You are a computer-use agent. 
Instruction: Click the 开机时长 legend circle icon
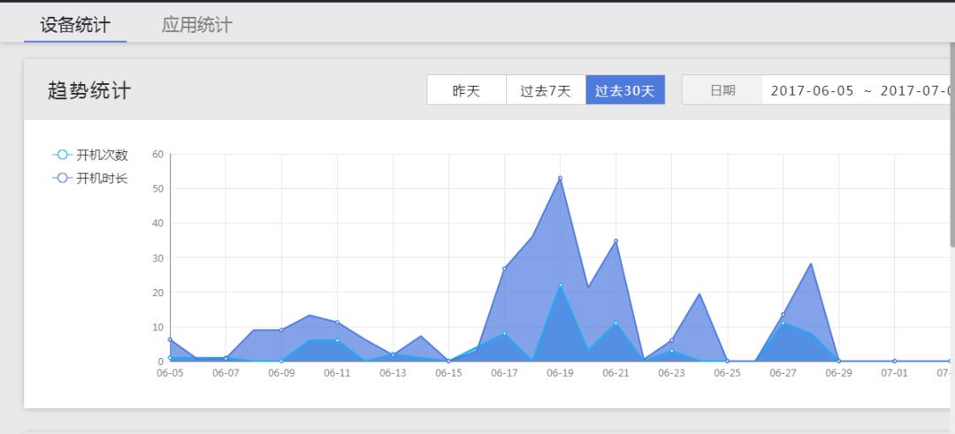(x=62, y=178)
